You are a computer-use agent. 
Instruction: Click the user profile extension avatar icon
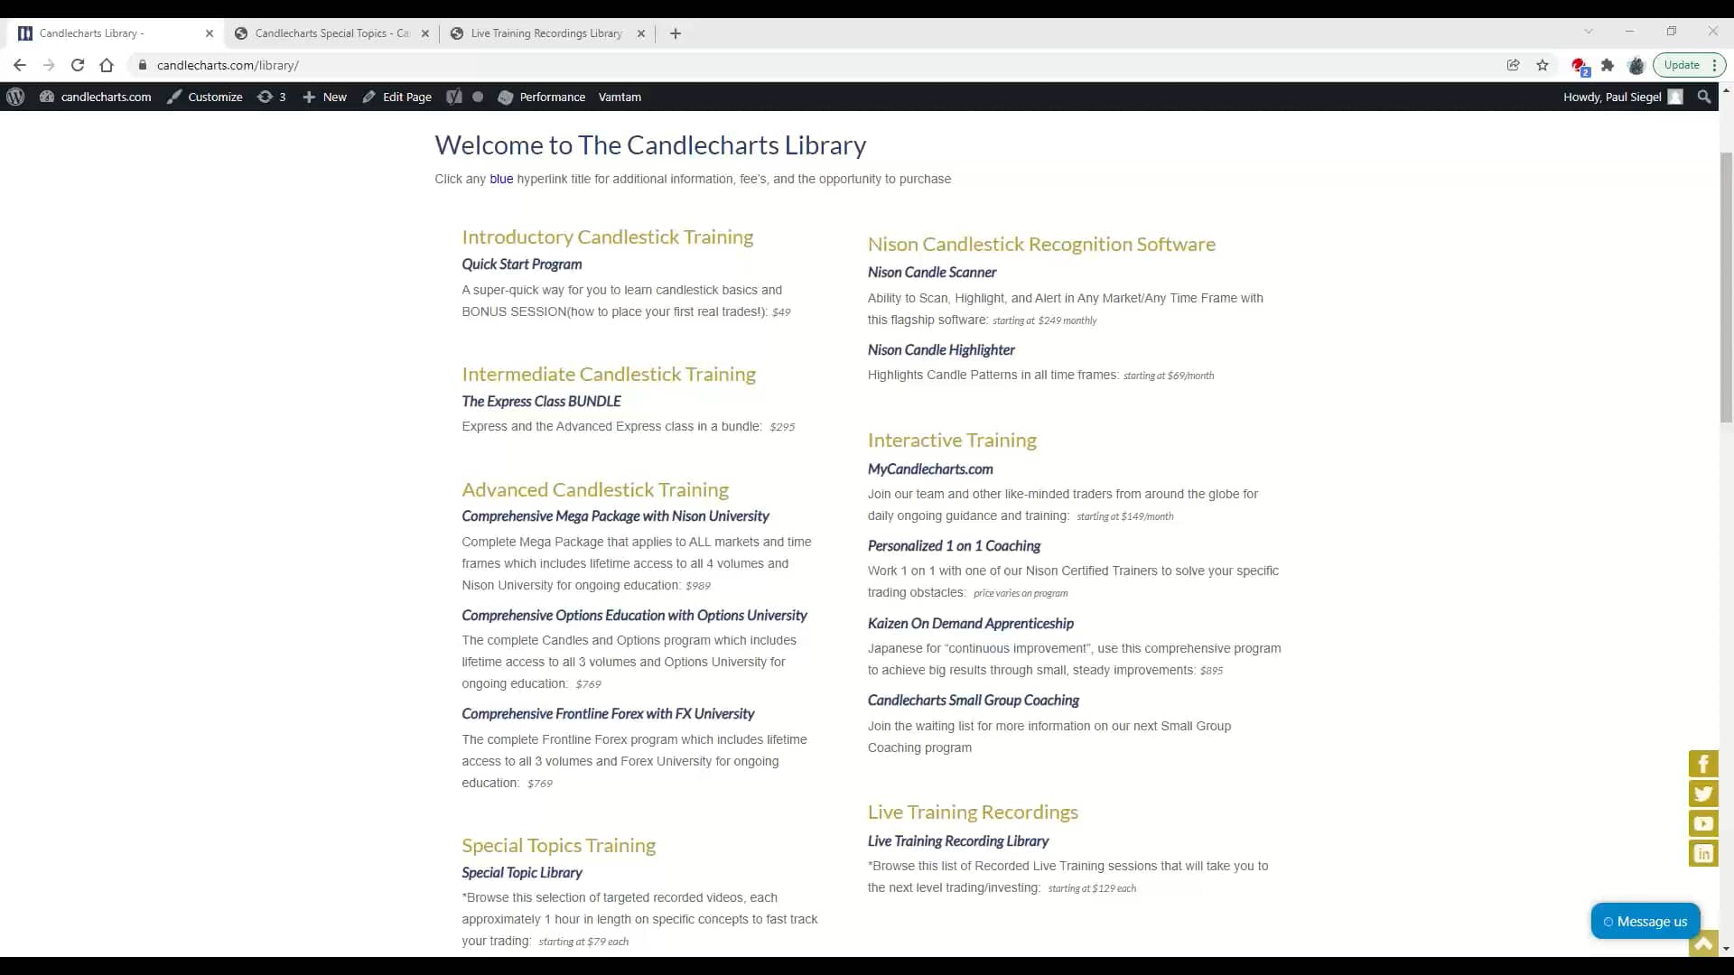(x=1636, y=65)
